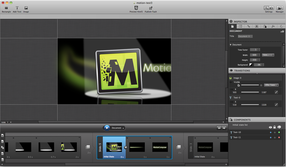Select the Image-0 transition entry
This screenshot has height=167, width=286.
click(x=237, y=78)
